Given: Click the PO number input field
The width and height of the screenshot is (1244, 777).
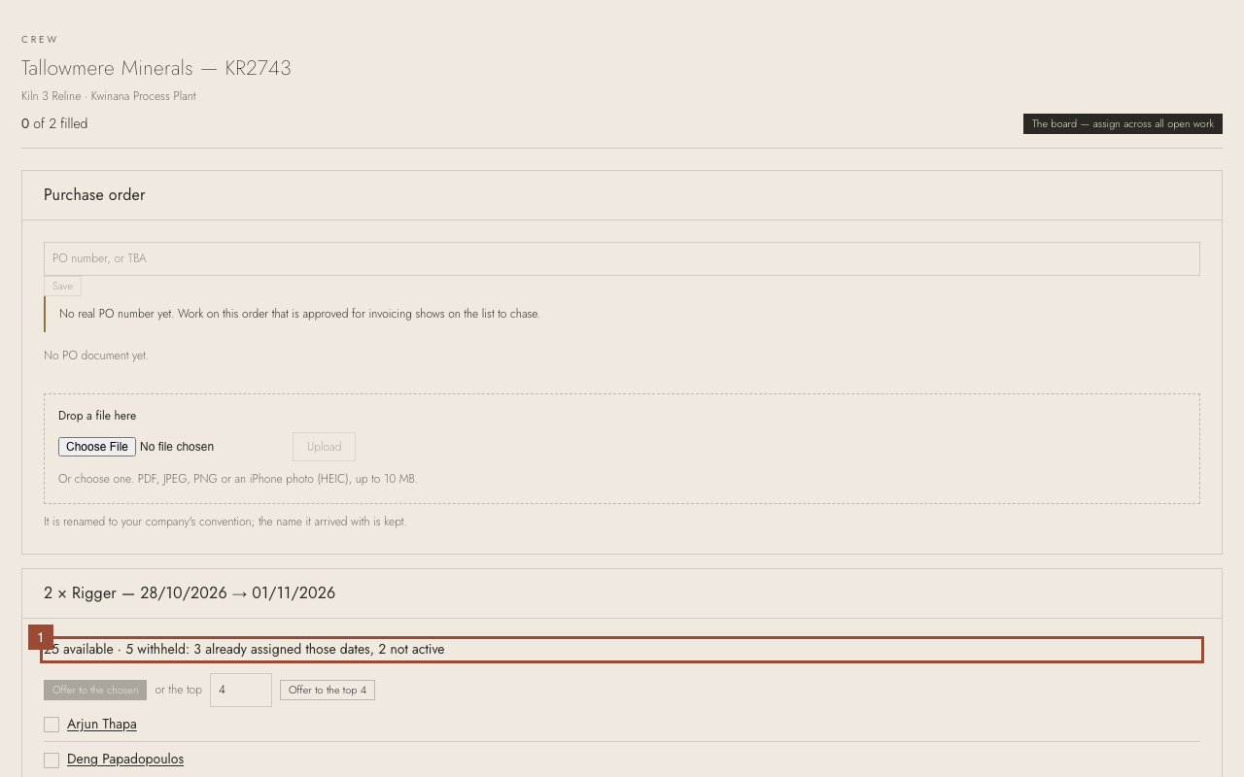Looking at the screenshot, I should pyautogui.click(x=622, y=258).
